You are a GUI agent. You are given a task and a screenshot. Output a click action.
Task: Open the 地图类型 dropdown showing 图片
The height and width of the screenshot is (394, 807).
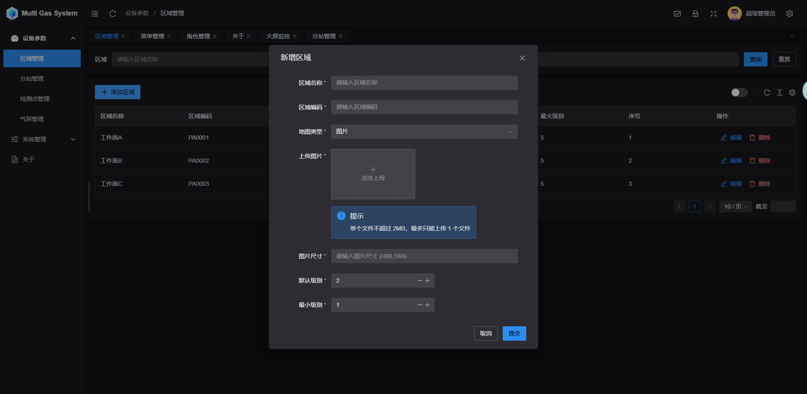click(425, 132)
